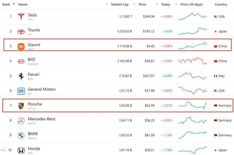
Task: Open the Porsche company link
Action: coord(35,104)
